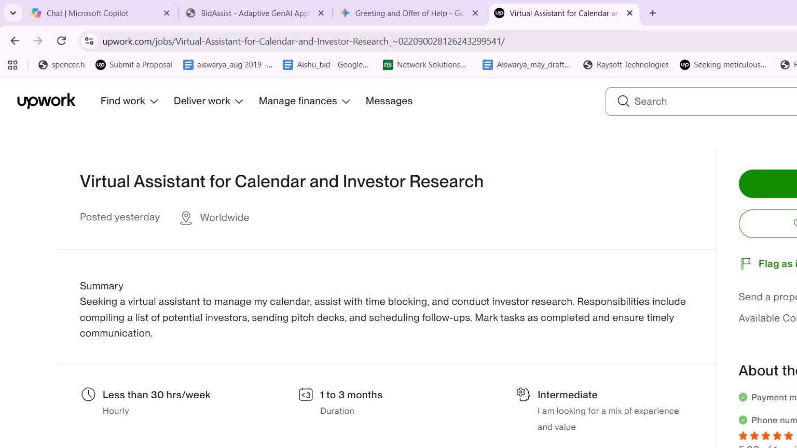The height and width of the screenshot is (448, 797).
Task: Reload the page with refresh icon
Action: click(61, 41)
